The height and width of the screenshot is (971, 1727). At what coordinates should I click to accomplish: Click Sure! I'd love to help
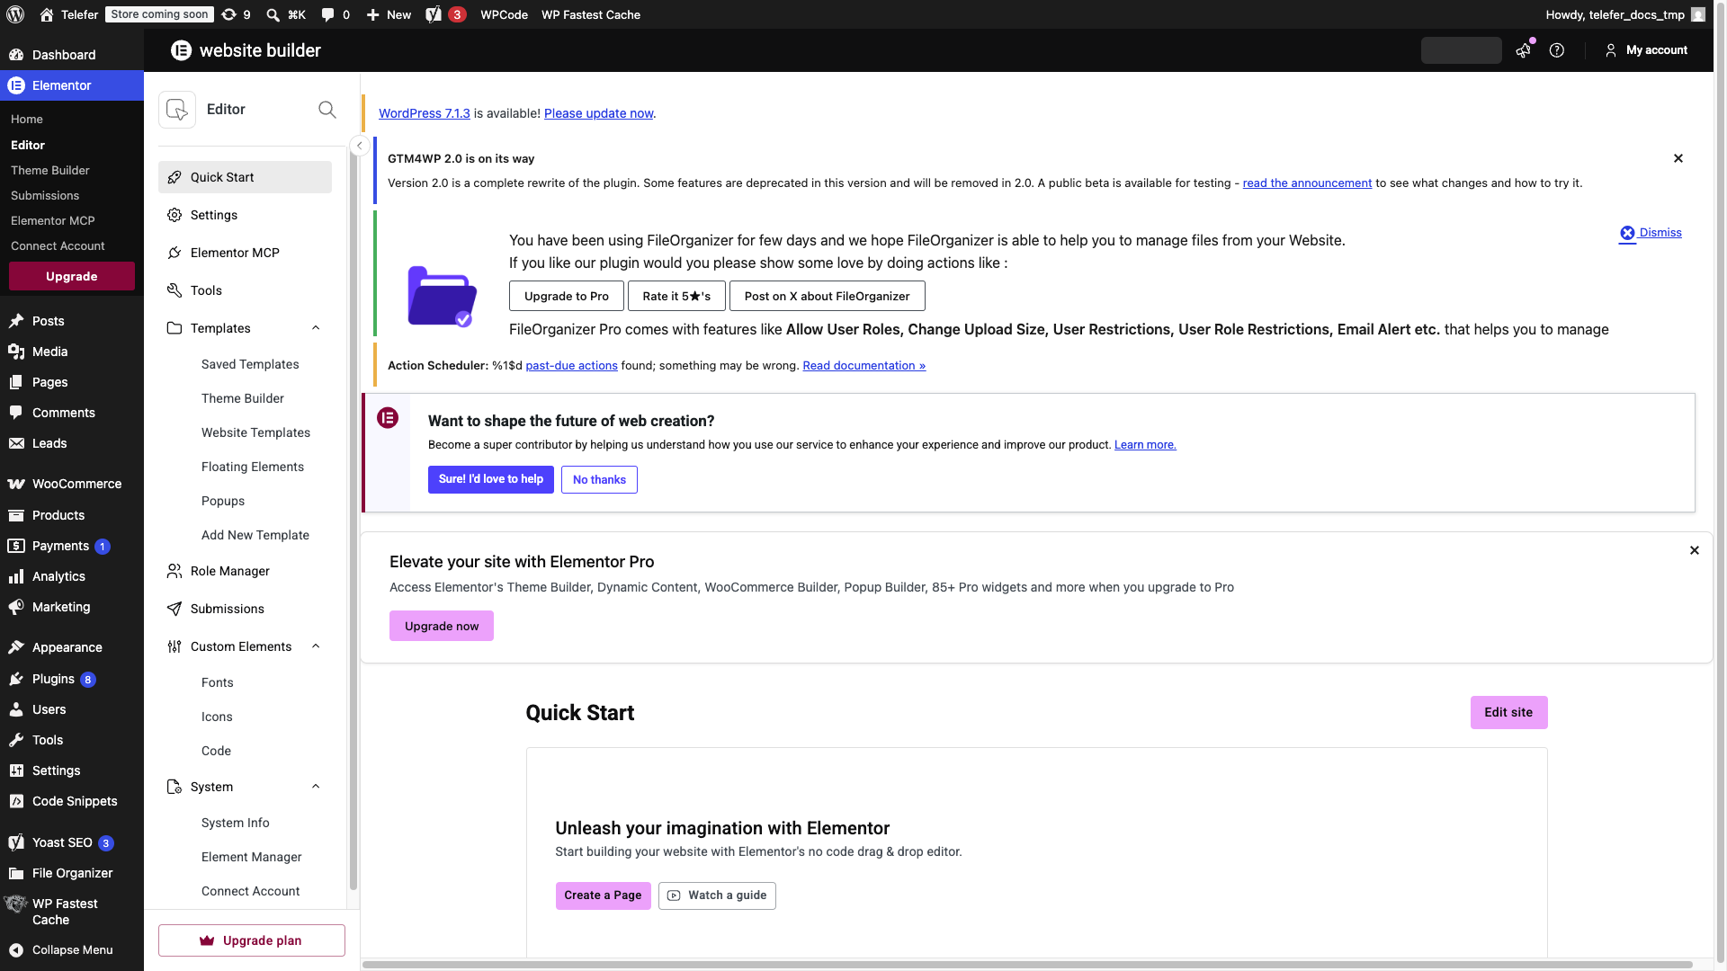tap(491, 479)
